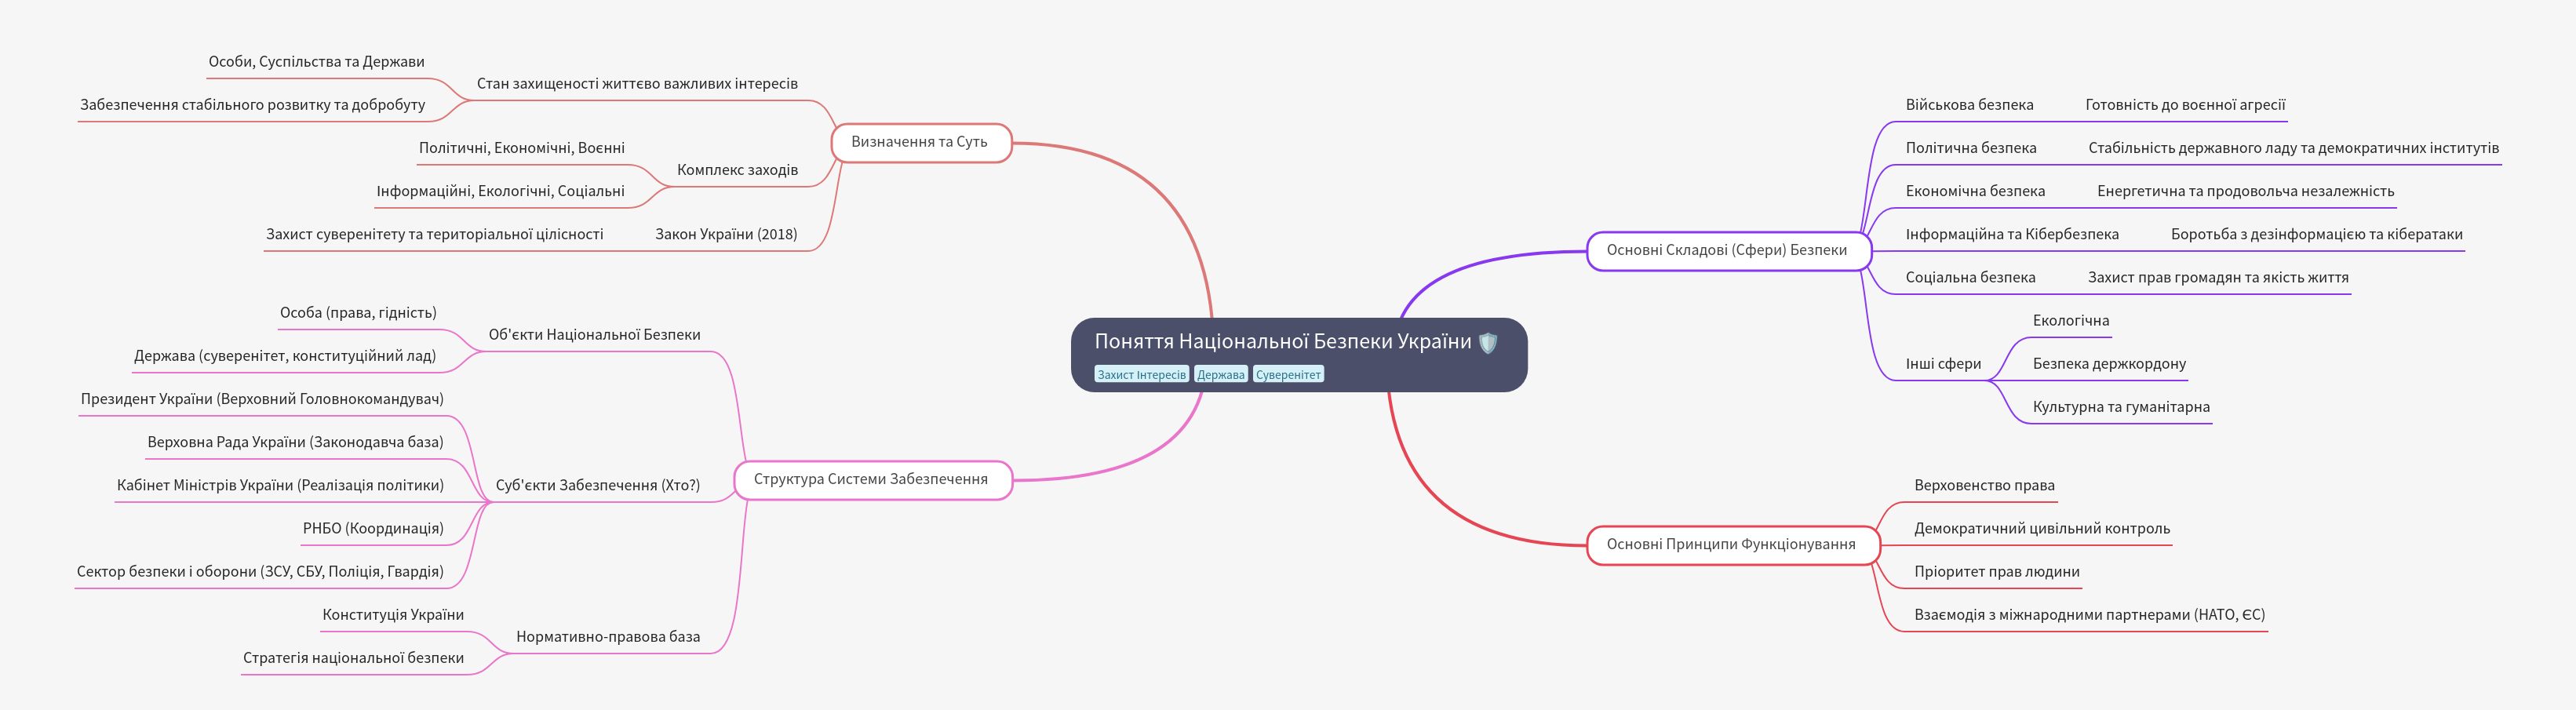Viewport: 2576px width, 710px height.
Task: Expand the Основні Складові (Сфери) Безпеки node
Action: [1727, 251]
